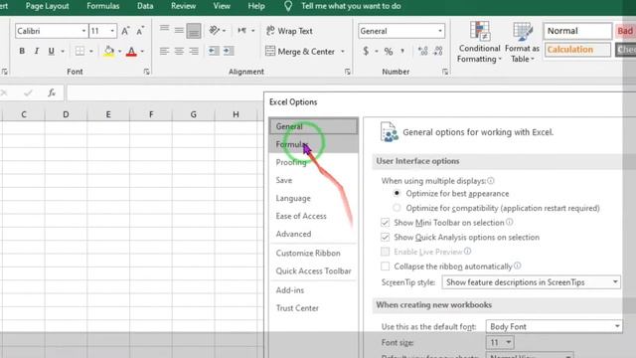Center text horizontally

179,51
